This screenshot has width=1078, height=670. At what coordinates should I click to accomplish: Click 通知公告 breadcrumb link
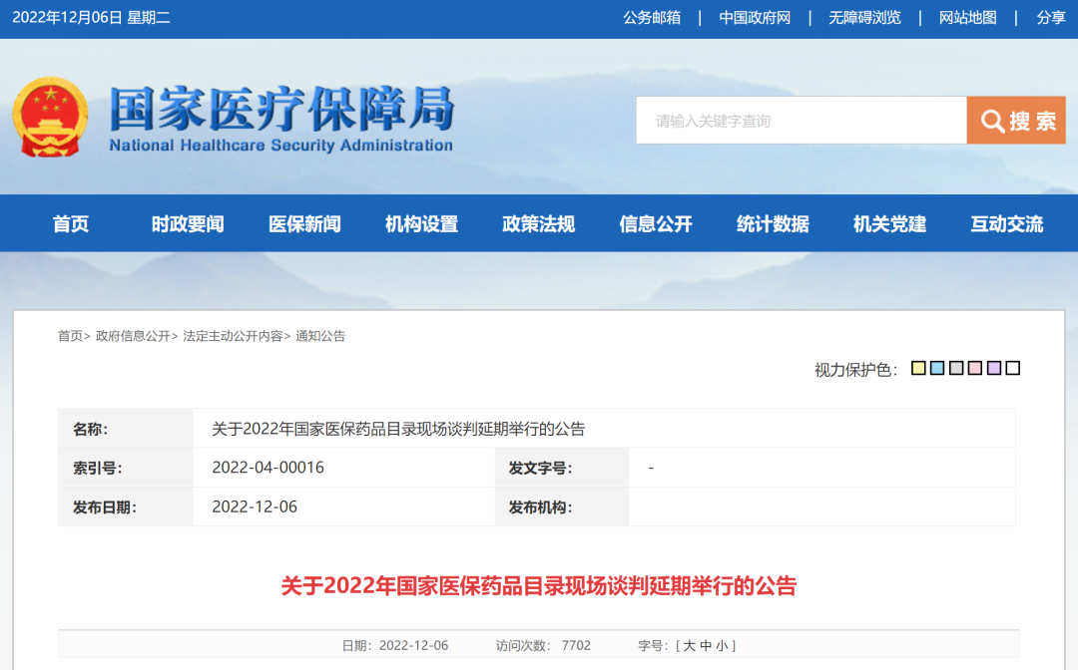click(320, 336)
